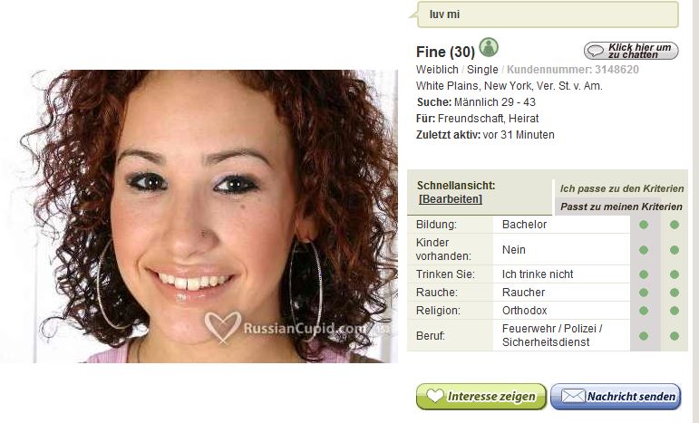The width and height of the screenshot is (699, 423).
Task: Click the green online status person icon
Action: tap(489, 47)
